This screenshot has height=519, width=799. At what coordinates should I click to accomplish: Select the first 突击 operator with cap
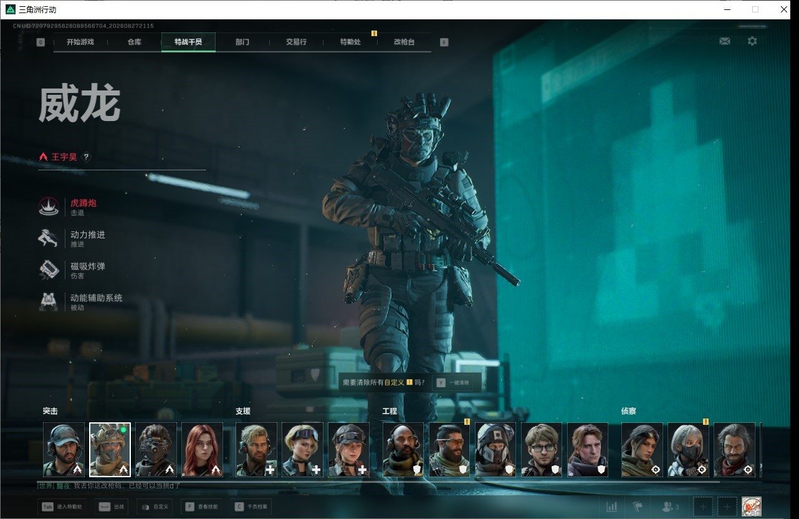[x=64, y=450]
